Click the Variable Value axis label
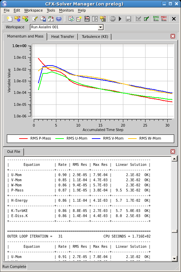This screenshot has height=272, width=181. coord(9,81)
